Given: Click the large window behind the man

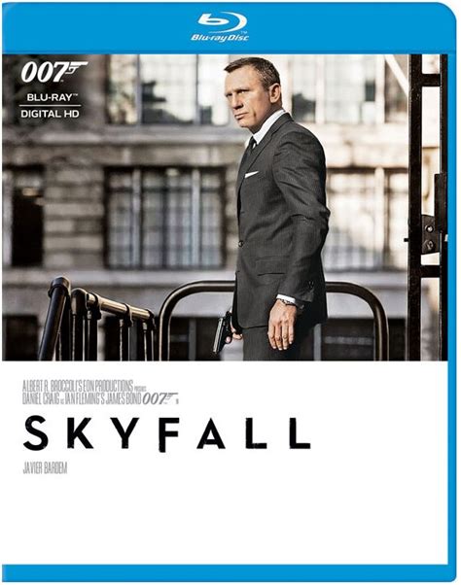Looking at the screenshot, I should pyautogui.click(x=164, y=218).
